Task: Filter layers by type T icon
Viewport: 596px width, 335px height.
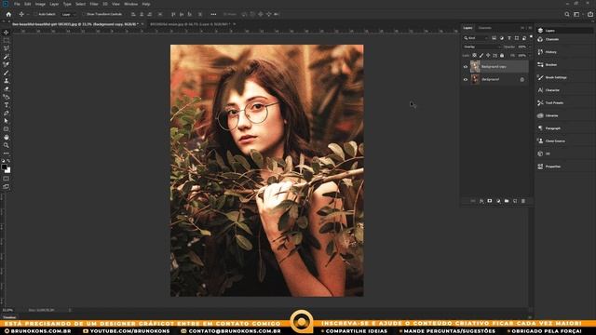Action: pos(509,38)
